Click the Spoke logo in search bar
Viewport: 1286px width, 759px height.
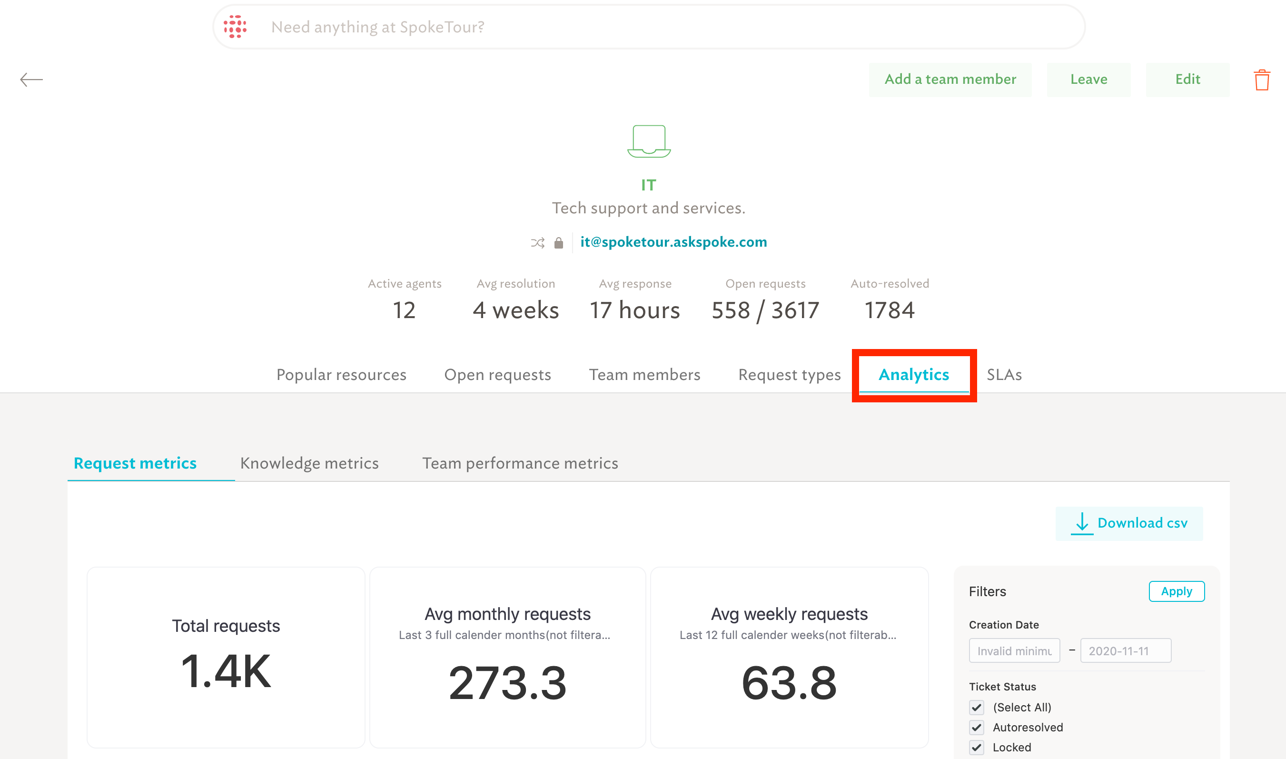235,27
